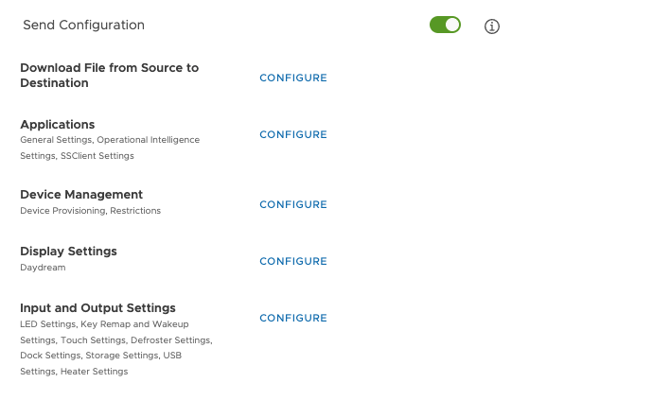Image resolution: width=670 pixels, height=400 pixels.
Task: Toggle the Send Configuration switch off
Action: tap(445, 25)
